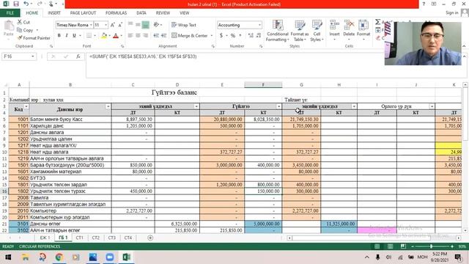Open the font size dropdown

coord(106,25)
